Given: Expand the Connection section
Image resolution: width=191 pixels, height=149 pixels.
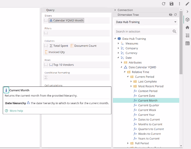Looking at the screenshot, I should point(115,10).
